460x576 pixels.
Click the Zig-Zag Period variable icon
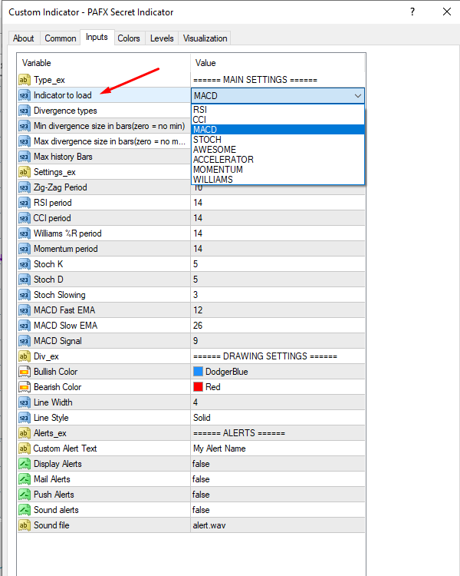25,187
